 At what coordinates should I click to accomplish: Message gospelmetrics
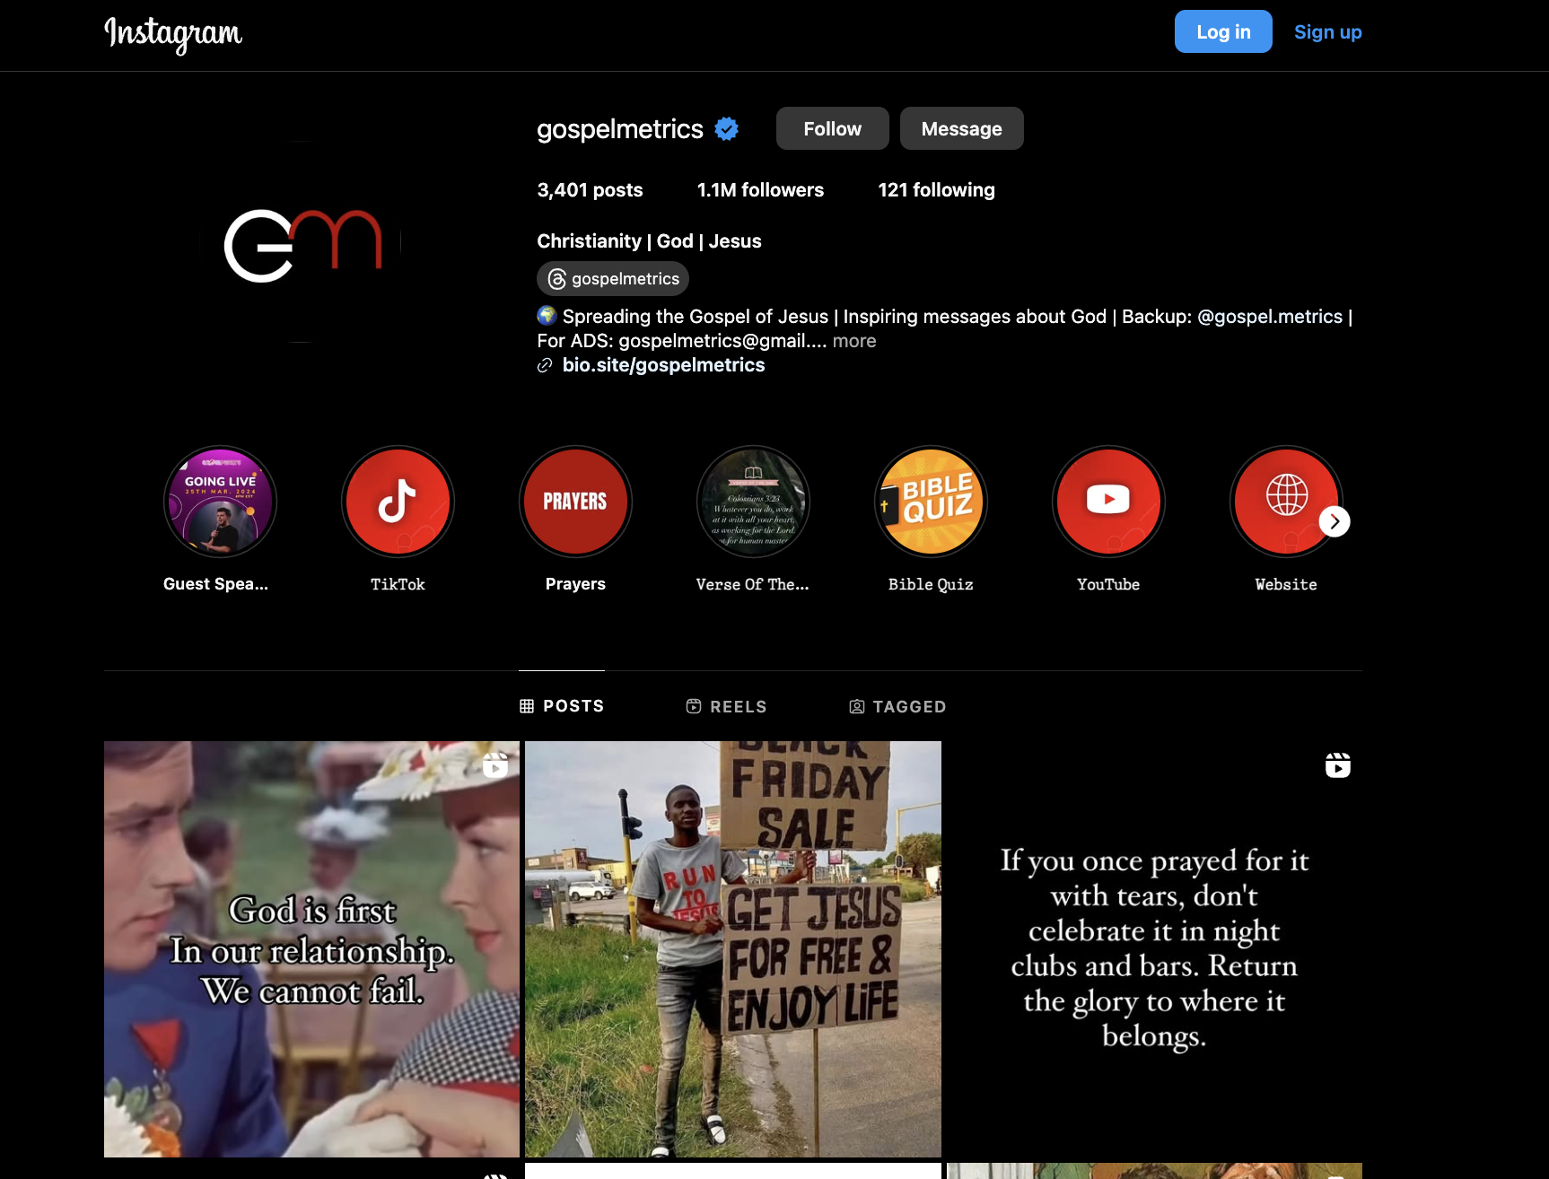coord(962,128)
